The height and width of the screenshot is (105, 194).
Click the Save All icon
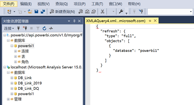pyautogui.click(x=43, y=11)
